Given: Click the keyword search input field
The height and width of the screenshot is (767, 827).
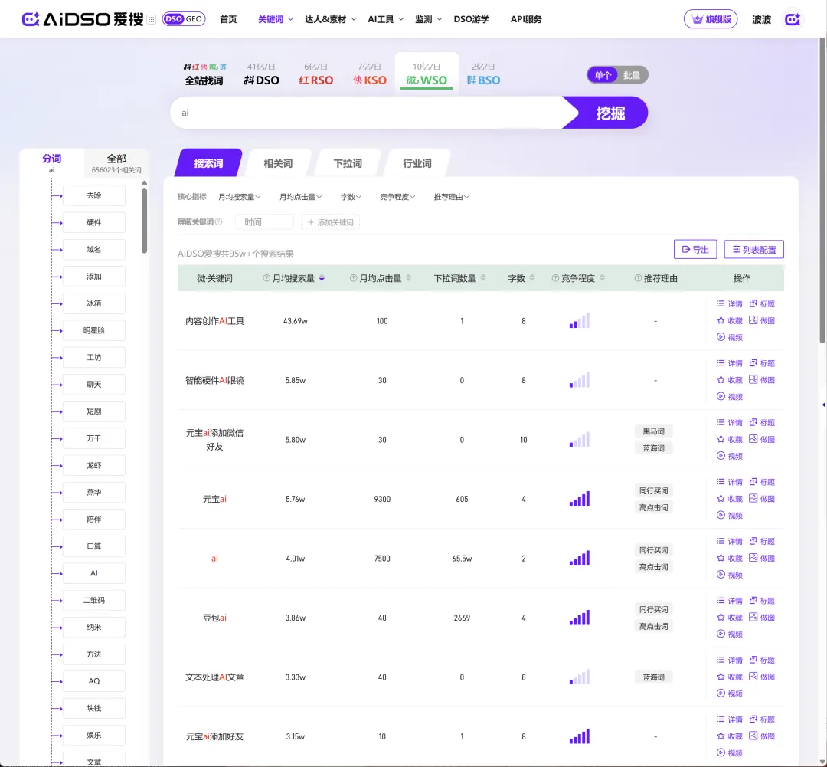Looking at the screenshot, I should click(x=369, y=113).
